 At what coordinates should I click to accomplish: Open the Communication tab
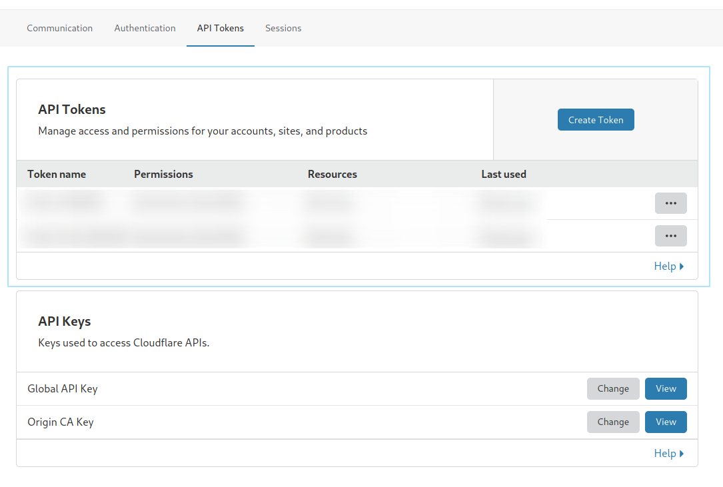click(x=59, y=28)
